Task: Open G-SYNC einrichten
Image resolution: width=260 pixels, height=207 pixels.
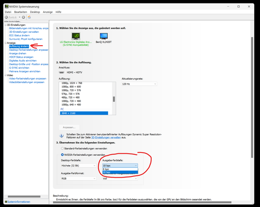Action: (x=19, y=68)
